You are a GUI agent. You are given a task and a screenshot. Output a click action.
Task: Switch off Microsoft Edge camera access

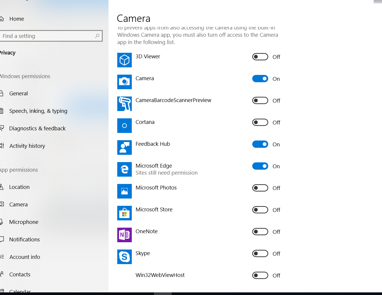pyautogui.click(x=260, y=166)
